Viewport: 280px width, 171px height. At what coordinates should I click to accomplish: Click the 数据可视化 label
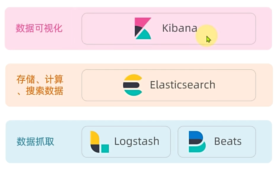[x=39, y=28]
